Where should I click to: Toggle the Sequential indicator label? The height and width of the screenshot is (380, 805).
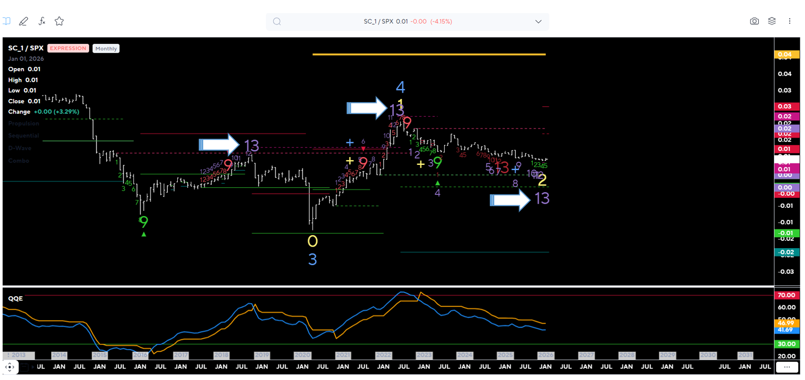pyautogui.click(x=24, y=136)
